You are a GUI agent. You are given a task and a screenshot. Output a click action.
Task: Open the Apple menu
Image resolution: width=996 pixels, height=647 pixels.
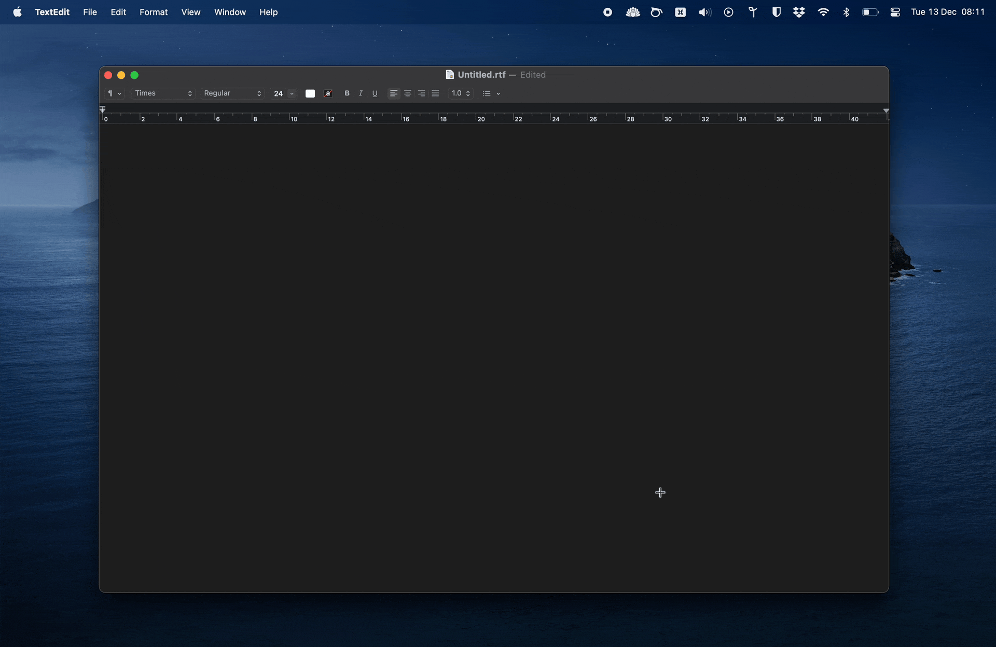click(x=17, y=12)
